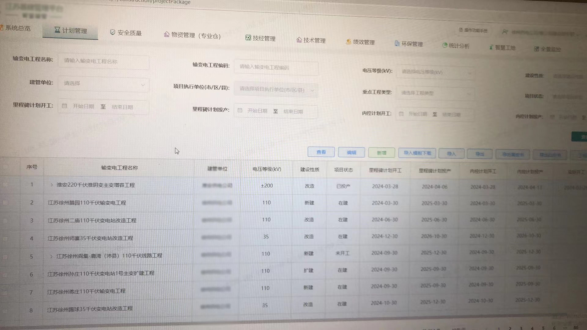Click 开始日期 in 里程碑计划开工 range

[x=83, y=106]
